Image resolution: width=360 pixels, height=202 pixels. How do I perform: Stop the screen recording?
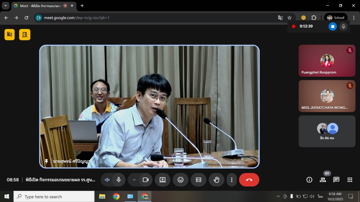(x=333, y=26)
